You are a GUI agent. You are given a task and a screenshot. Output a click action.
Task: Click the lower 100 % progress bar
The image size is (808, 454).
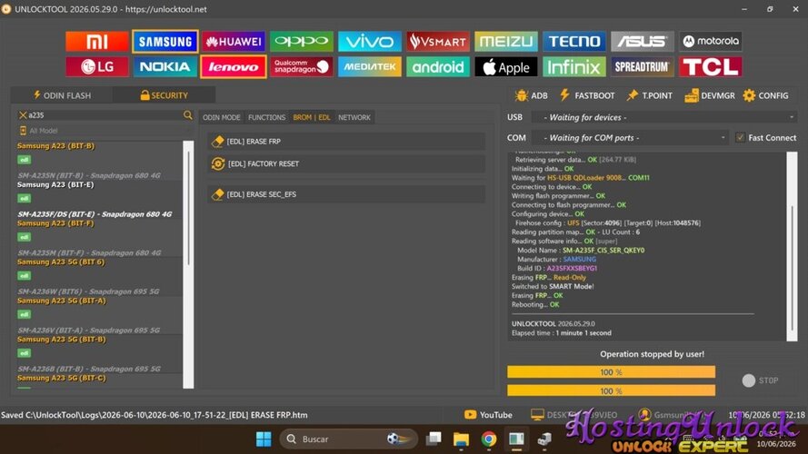coord(611,390)
